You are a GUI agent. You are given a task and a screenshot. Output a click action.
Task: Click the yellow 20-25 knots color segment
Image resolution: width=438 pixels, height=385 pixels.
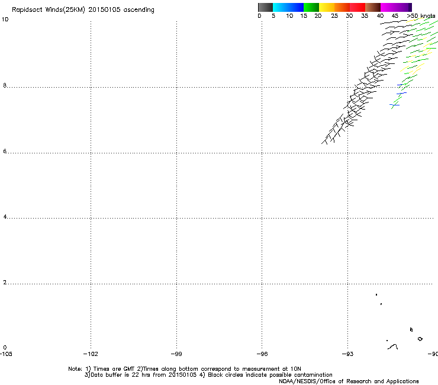point(327,7)
